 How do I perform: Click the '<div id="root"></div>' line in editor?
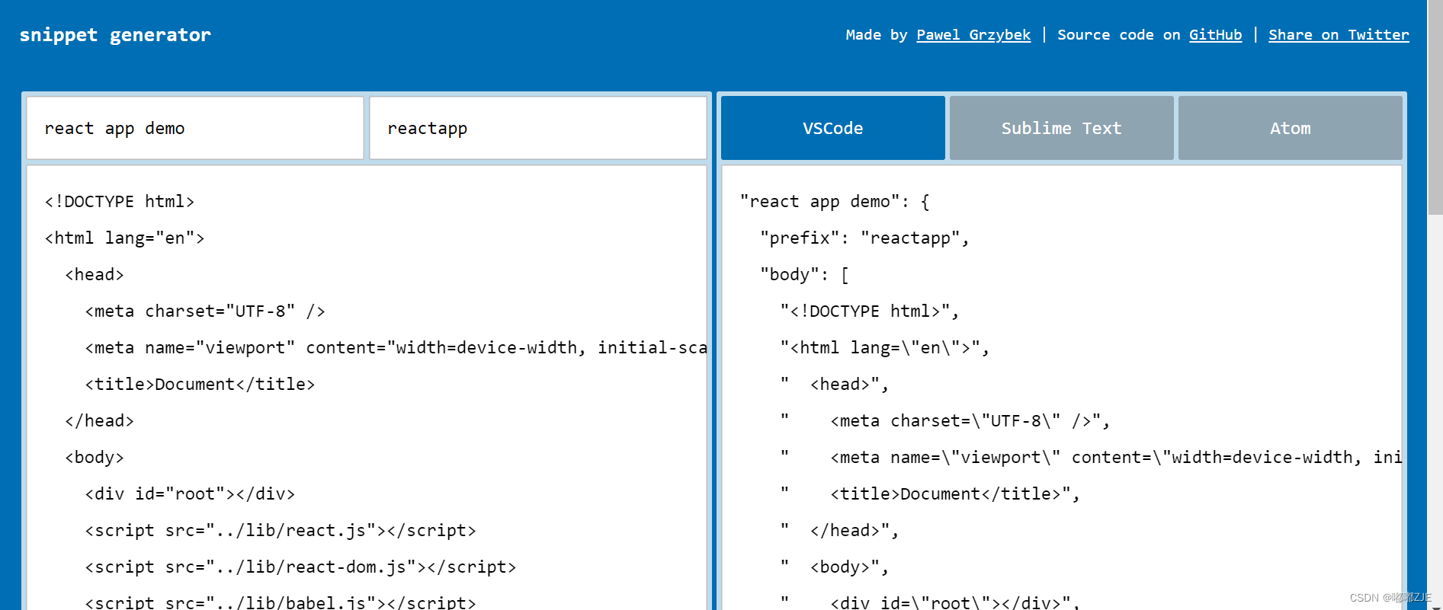click(x=190, y=494)
